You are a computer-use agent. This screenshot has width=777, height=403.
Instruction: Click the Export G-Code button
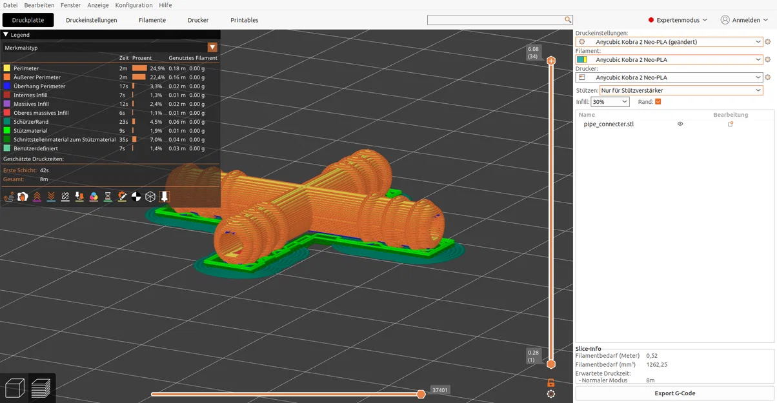(x=674, y=393)
